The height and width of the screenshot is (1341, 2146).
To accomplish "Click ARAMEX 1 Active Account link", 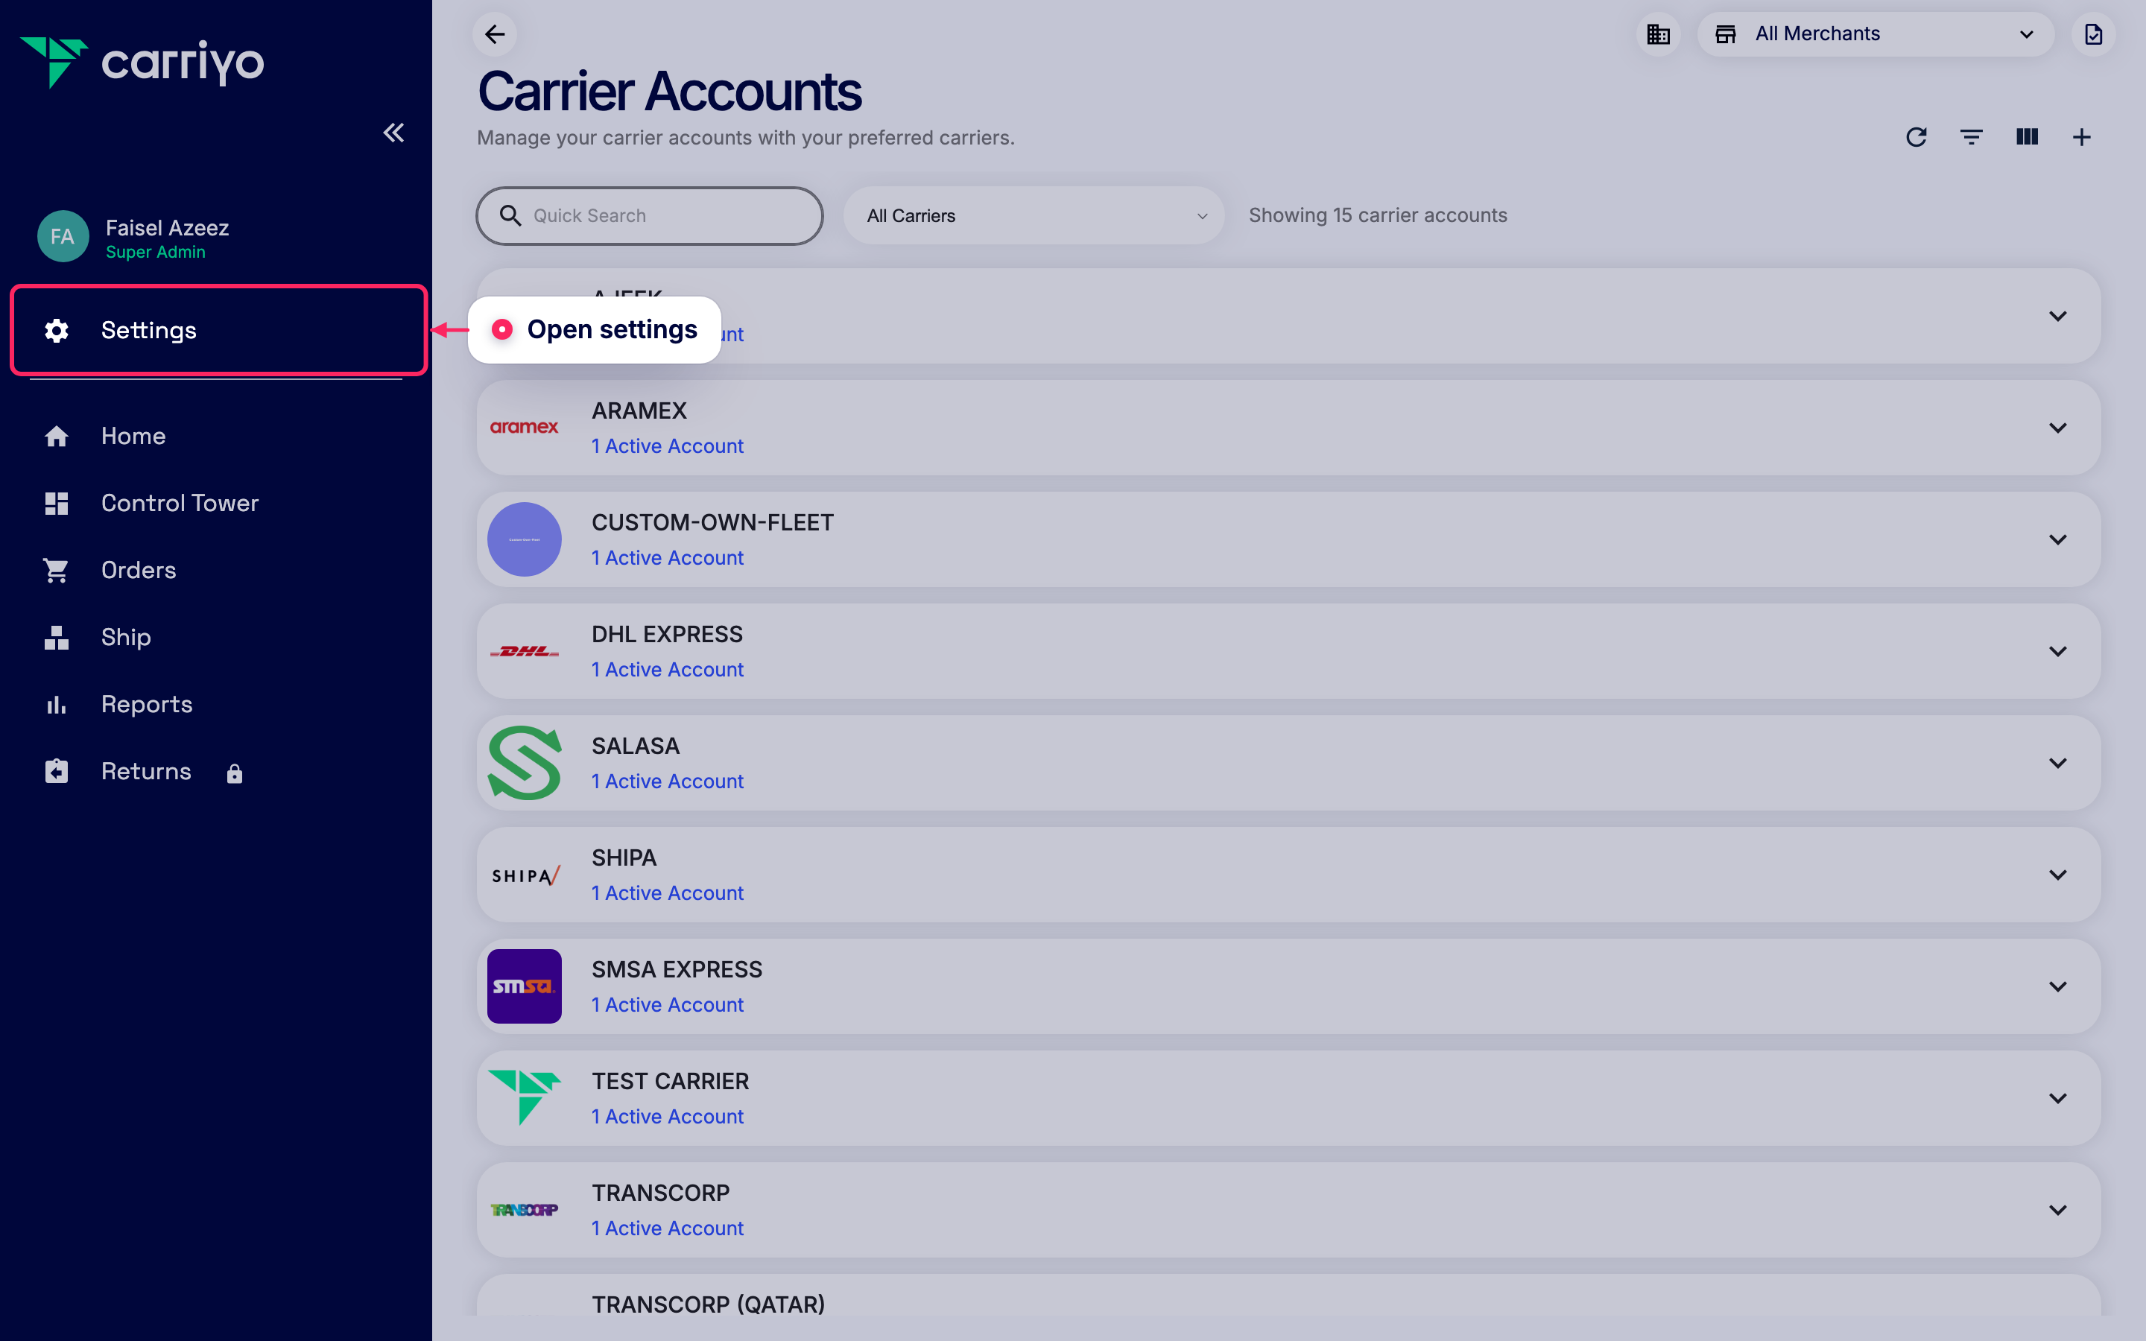I will (668, 446).
